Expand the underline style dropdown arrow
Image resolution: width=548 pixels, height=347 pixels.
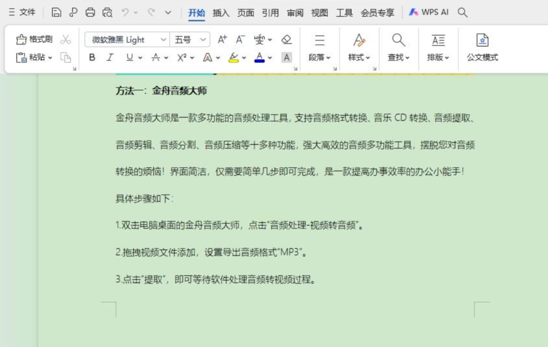[x=140, y=58]
